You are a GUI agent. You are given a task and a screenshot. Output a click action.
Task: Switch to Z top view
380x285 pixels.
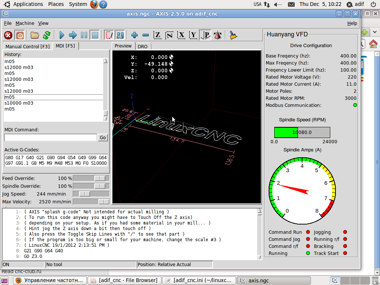[x=158, y=35]
